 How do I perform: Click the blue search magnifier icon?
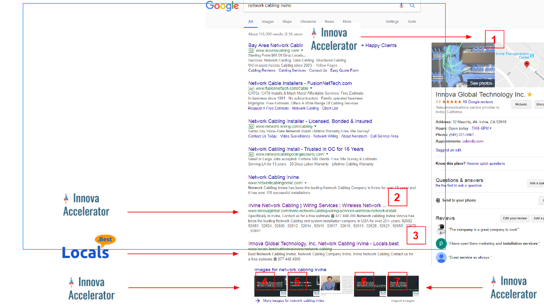(412, 6)
